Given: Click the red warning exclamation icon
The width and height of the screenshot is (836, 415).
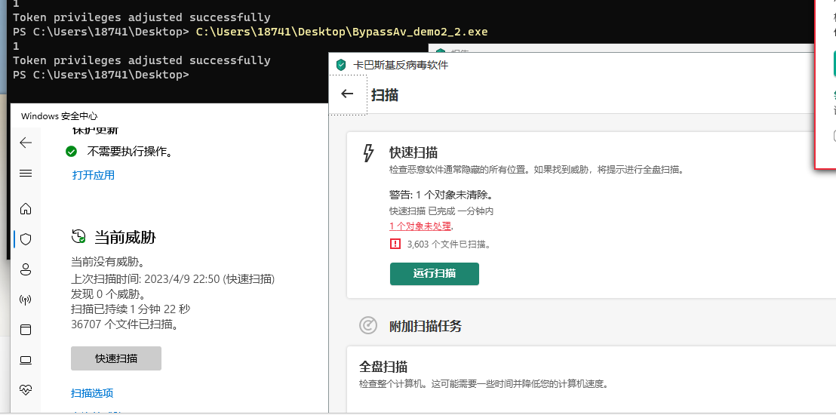Looking at the screenshot, I should pyautogui.click(x=395, y=244).
